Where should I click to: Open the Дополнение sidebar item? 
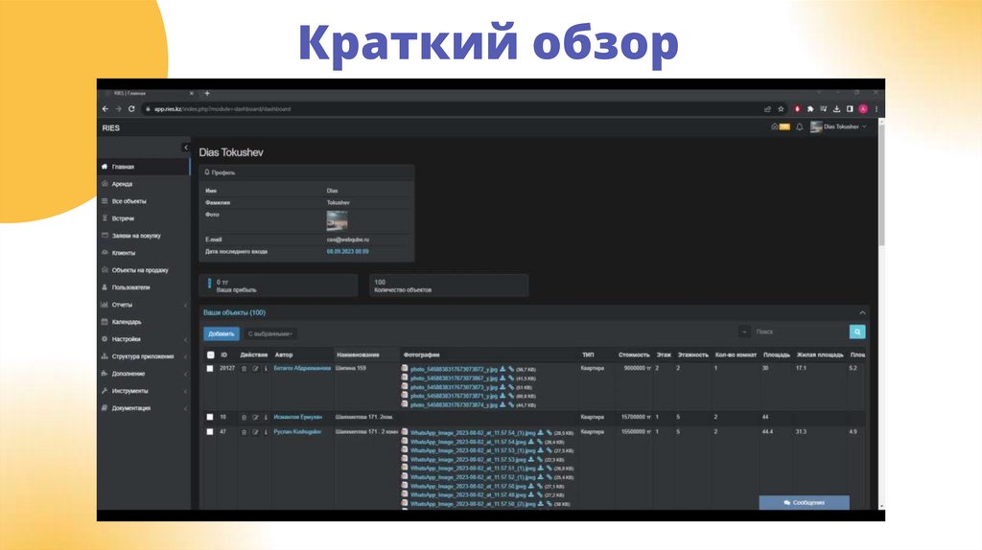(x=144, y=374)
